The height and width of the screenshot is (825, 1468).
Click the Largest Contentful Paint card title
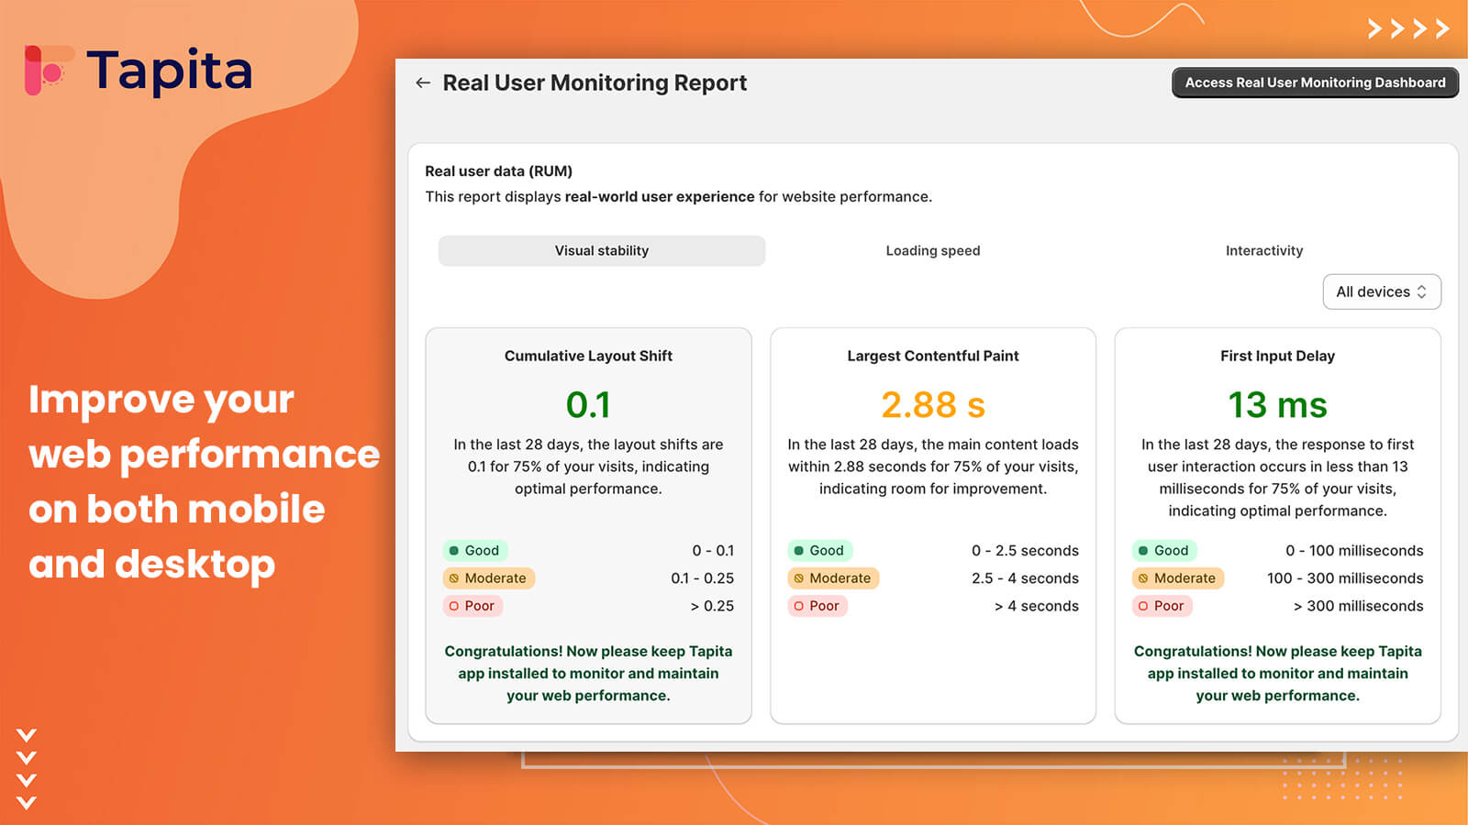click(933, 356)
